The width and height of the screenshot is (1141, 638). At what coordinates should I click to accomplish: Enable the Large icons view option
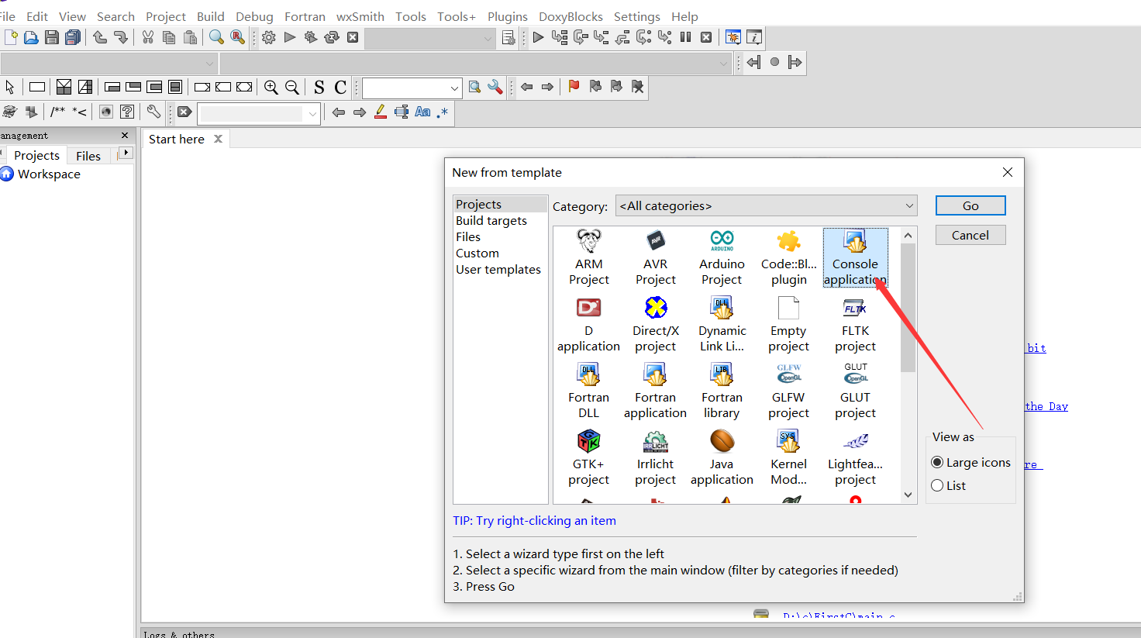(x=937, y=463)
